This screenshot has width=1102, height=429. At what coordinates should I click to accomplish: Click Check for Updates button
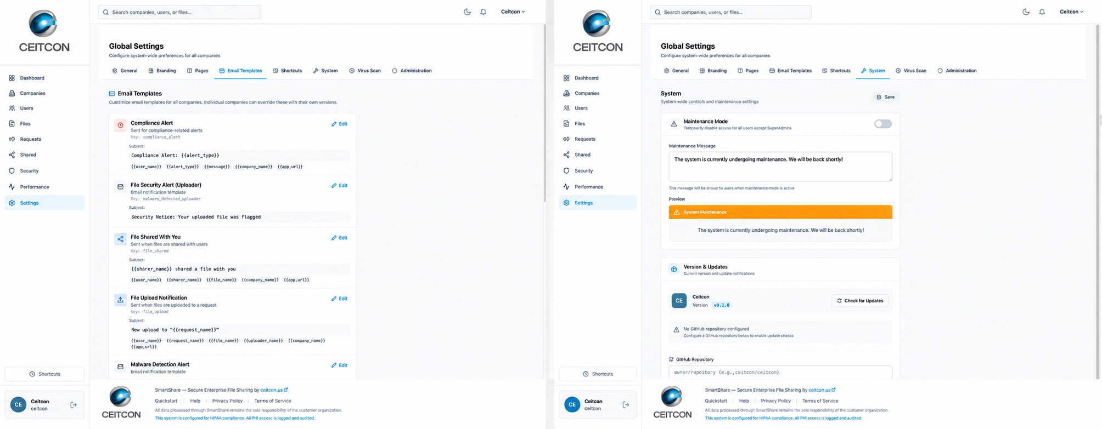pos(860,301)
